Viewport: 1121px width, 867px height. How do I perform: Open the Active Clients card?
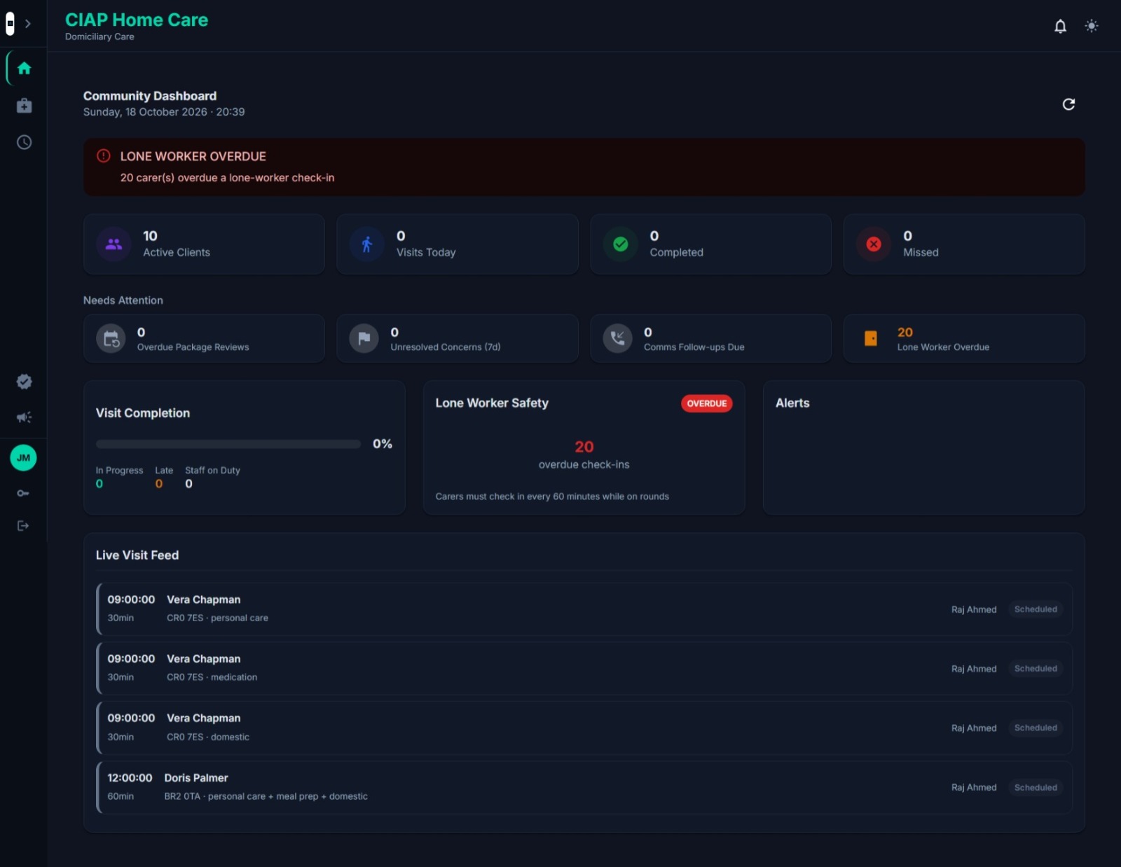pos(204,244)
